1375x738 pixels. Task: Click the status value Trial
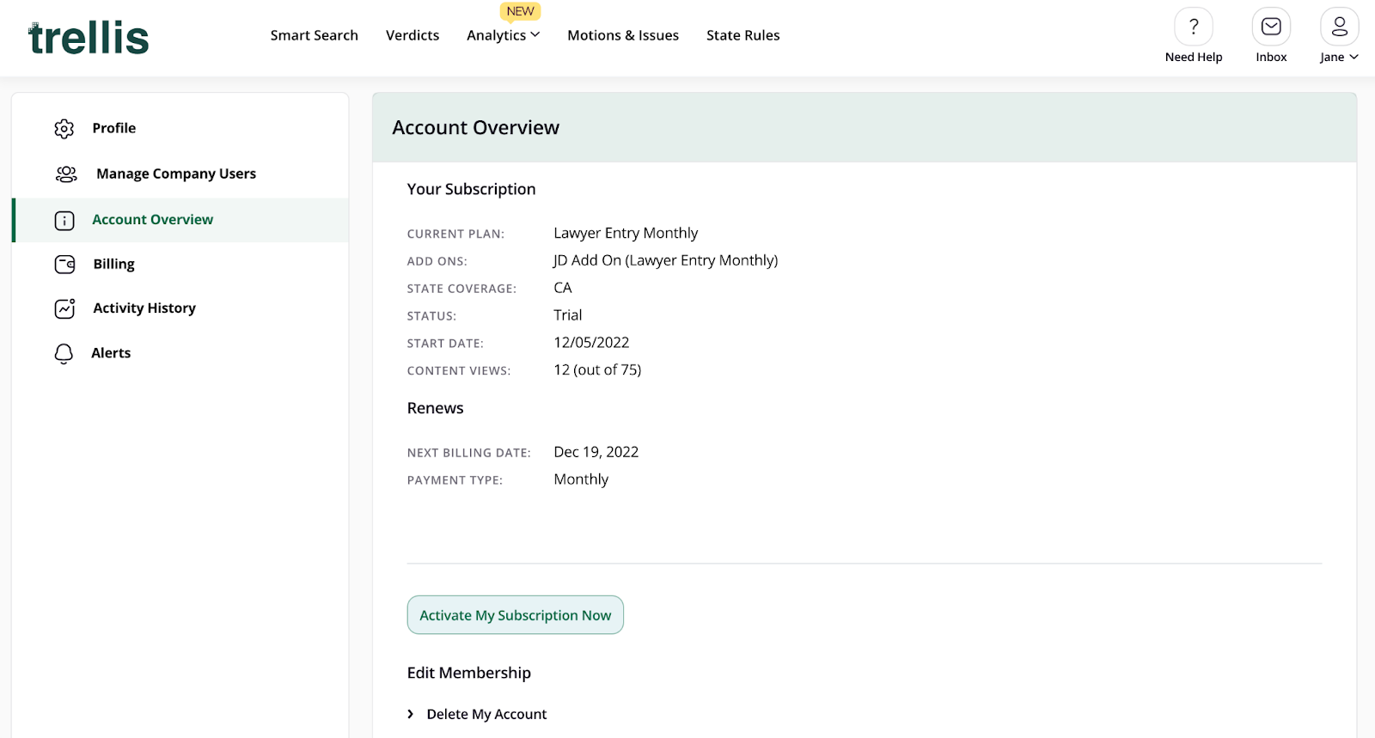pyautogui.click(x=568, y=315)
